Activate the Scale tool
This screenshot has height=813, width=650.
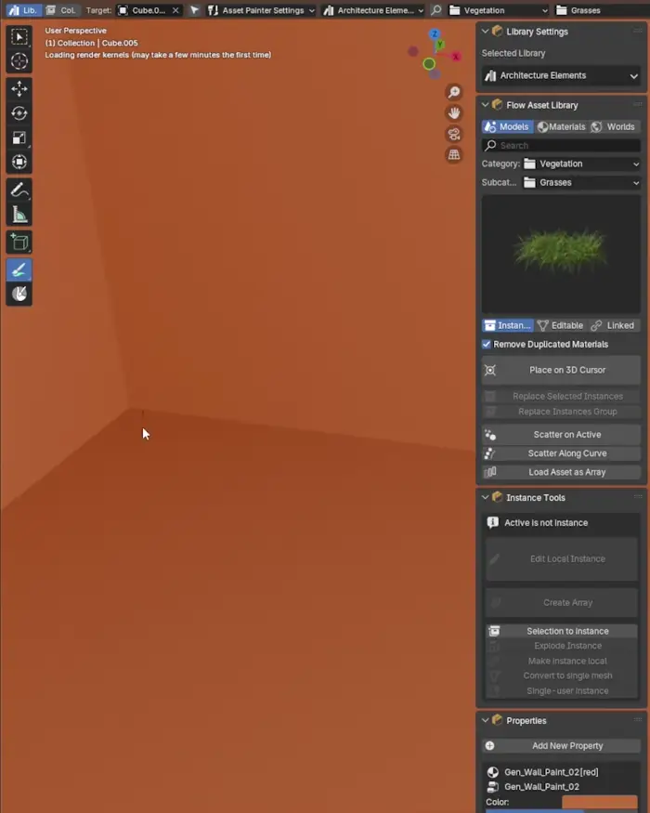click(19, 138)
